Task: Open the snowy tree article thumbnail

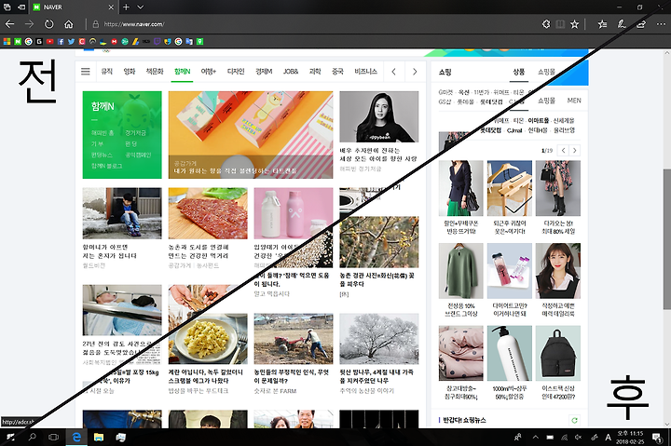Action: tap(378, 339)
